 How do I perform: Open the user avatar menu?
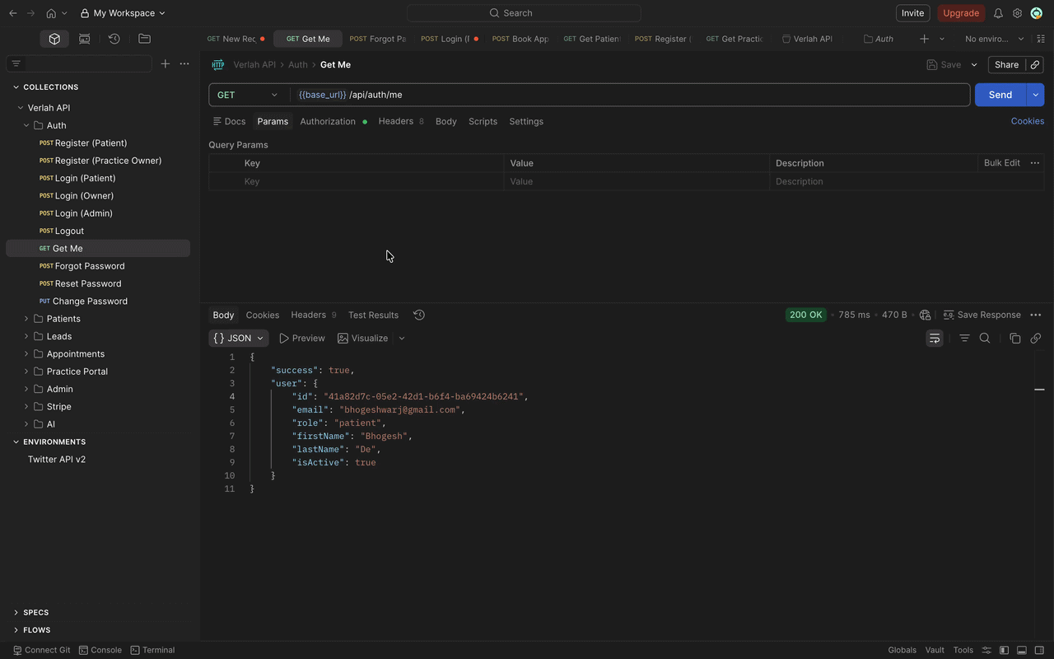click(1037, 13)
